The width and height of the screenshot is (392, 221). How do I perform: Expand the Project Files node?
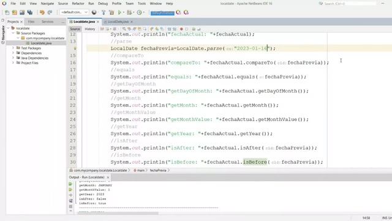[13, 63]
